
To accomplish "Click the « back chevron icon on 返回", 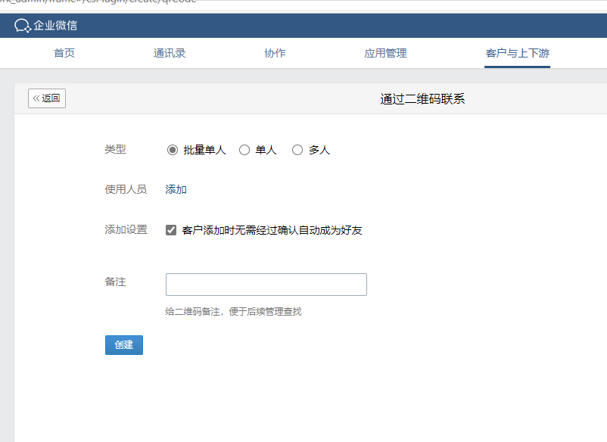I will pos(35,98).
